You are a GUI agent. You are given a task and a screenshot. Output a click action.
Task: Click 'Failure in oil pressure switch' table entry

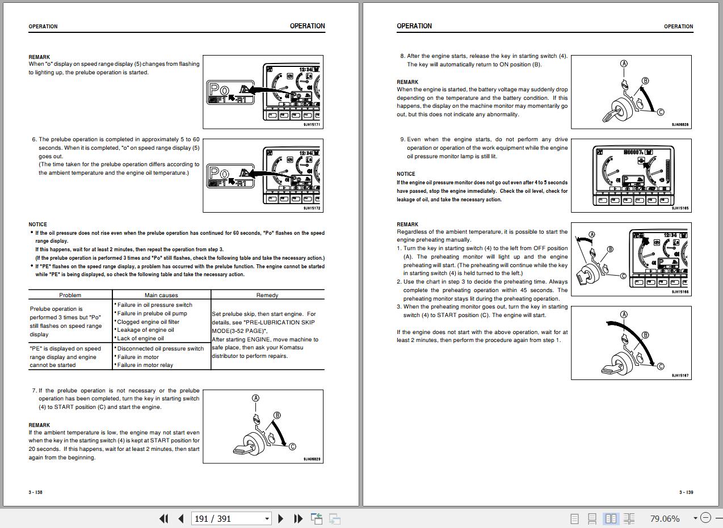pyautogui.click(x=154, y=305)
